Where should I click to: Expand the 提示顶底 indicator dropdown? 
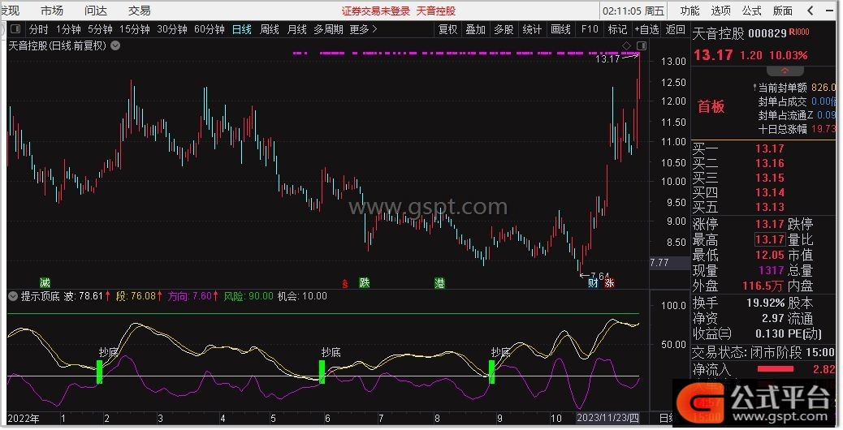(x=13, y=296)
